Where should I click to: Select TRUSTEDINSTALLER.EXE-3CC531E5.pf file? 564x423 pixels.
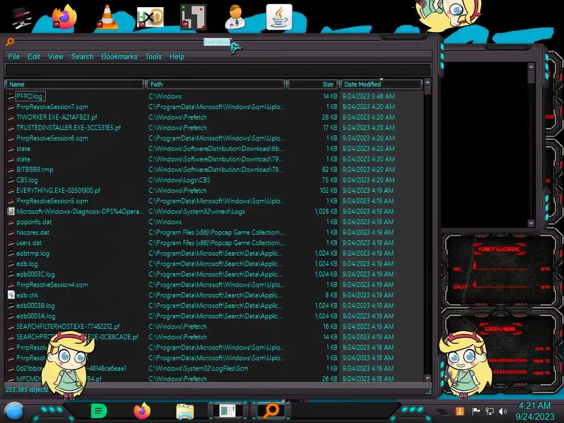coord(69,128)
